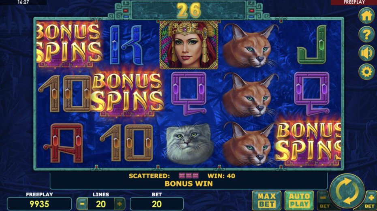The height and width of the screenshot is (211, 377).
Task: Reduce the number of lines with the minus
Action: [x=82, y=204]
